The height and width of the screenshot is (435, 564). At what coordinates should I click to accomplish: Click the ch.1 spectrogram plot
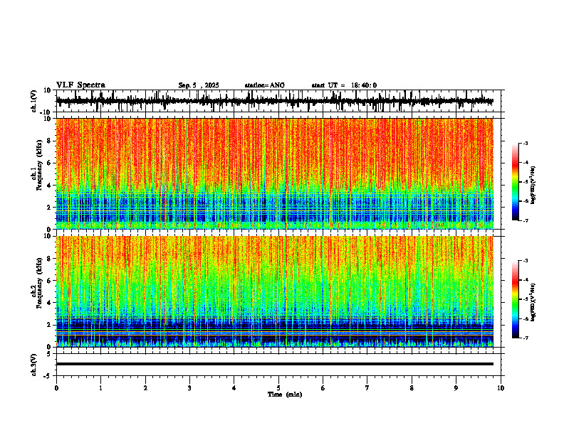click(274, 173)
